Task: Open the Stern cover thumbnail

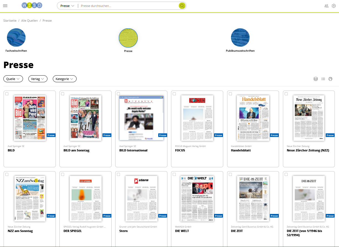Action: (x=141, y=199)
